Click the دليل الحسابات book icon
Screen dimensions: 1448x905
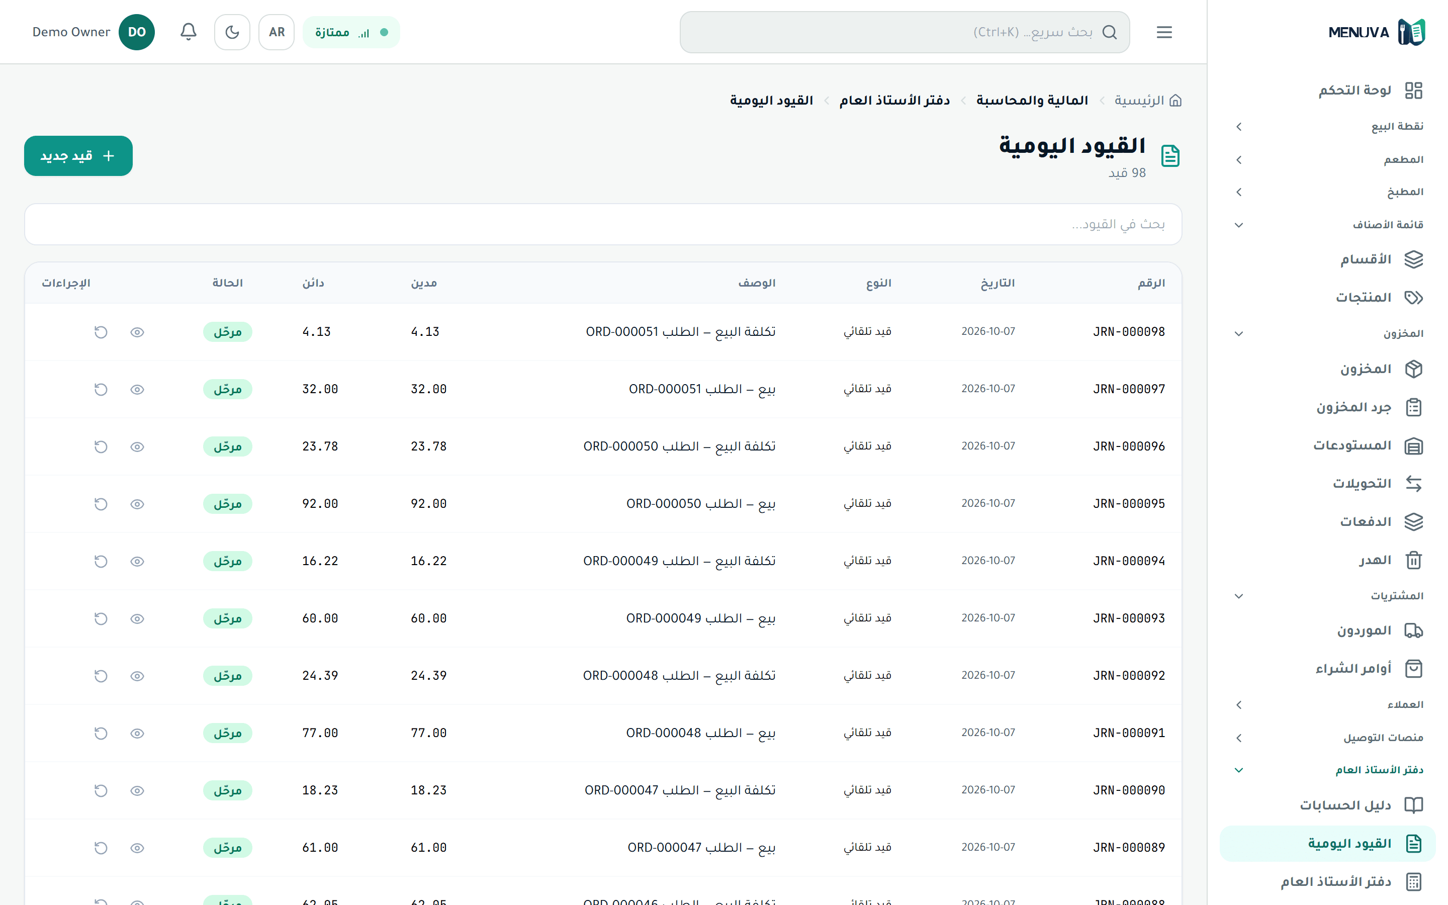point(1413,805)
